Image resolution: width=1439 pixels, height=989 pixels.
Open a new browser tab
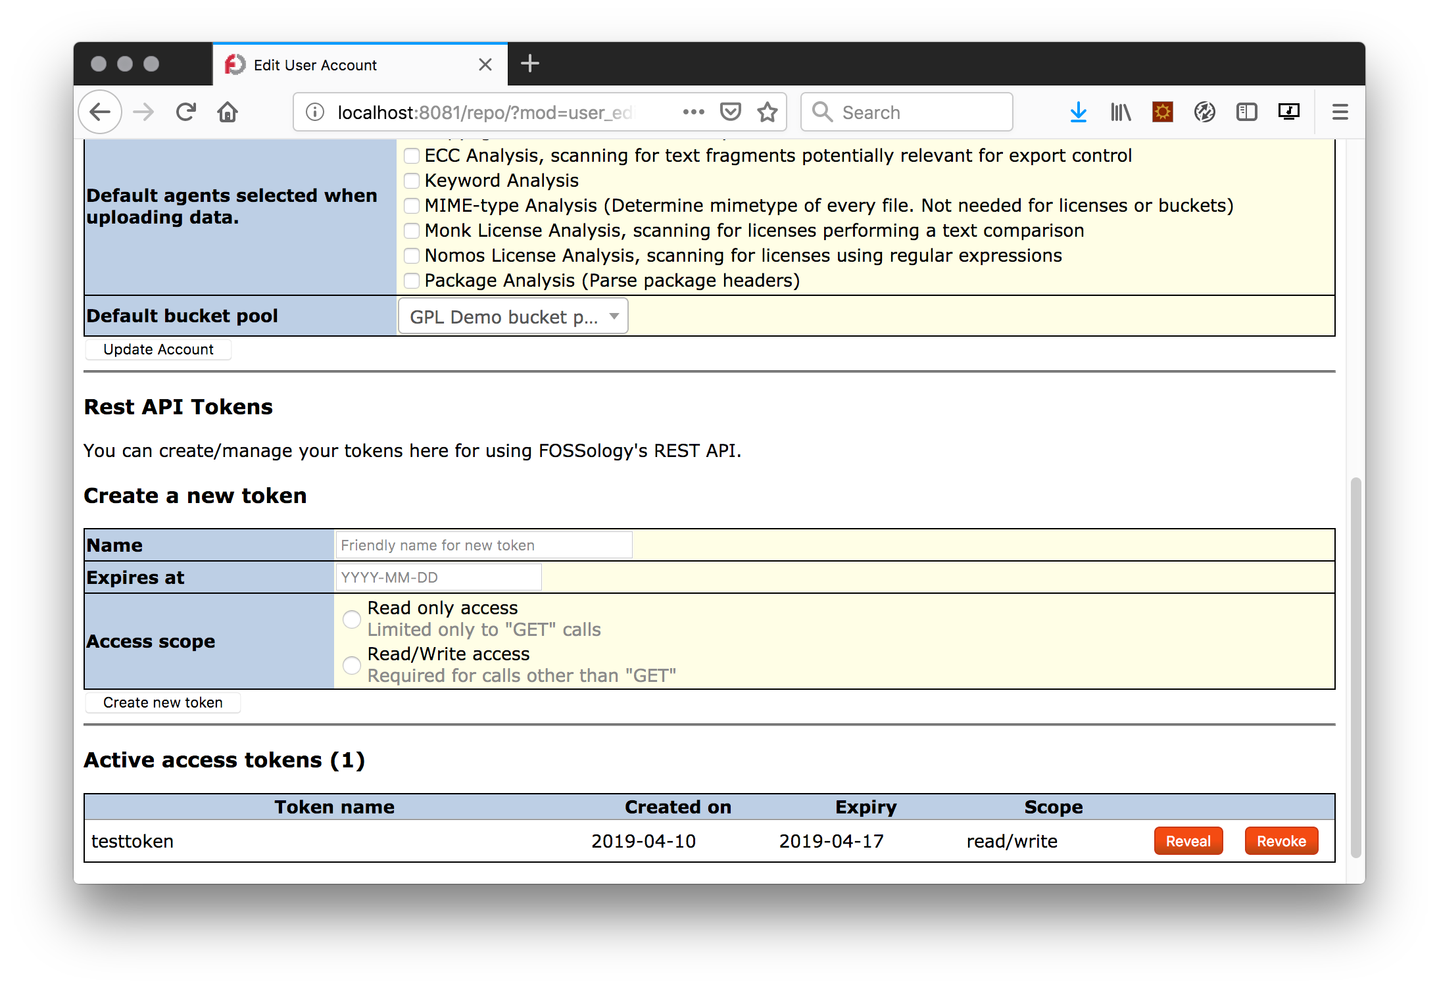click(529, 64)
